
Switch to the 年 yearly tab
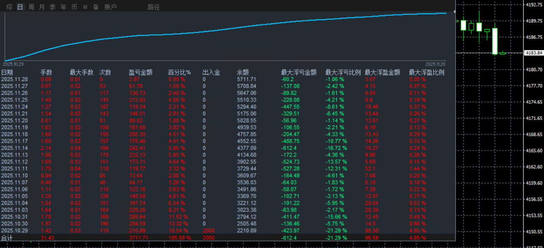point(63,7)
